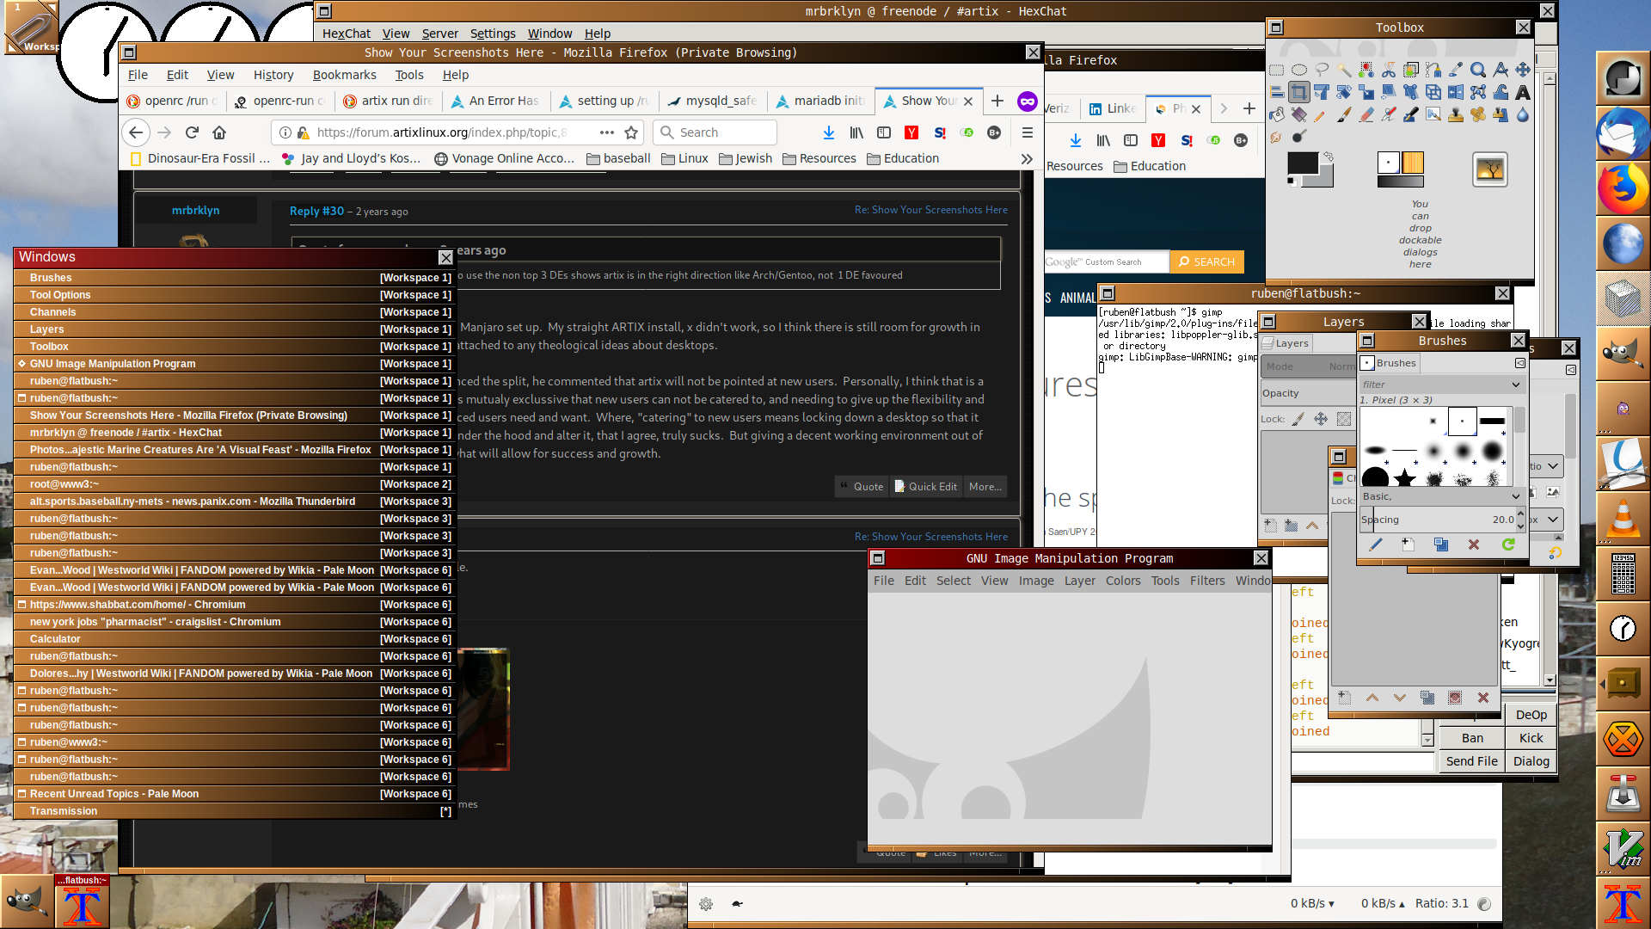Select the Color Picker eyedropper tool
Screen dimensions: 1651x929
(1456, 70)
